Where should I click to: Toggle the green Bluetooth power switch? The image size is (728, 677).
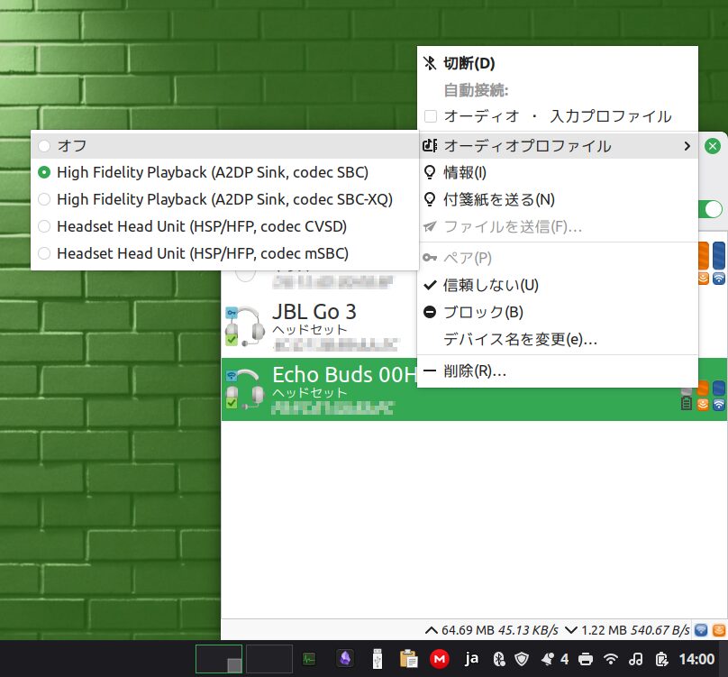(x=714, y=209)
